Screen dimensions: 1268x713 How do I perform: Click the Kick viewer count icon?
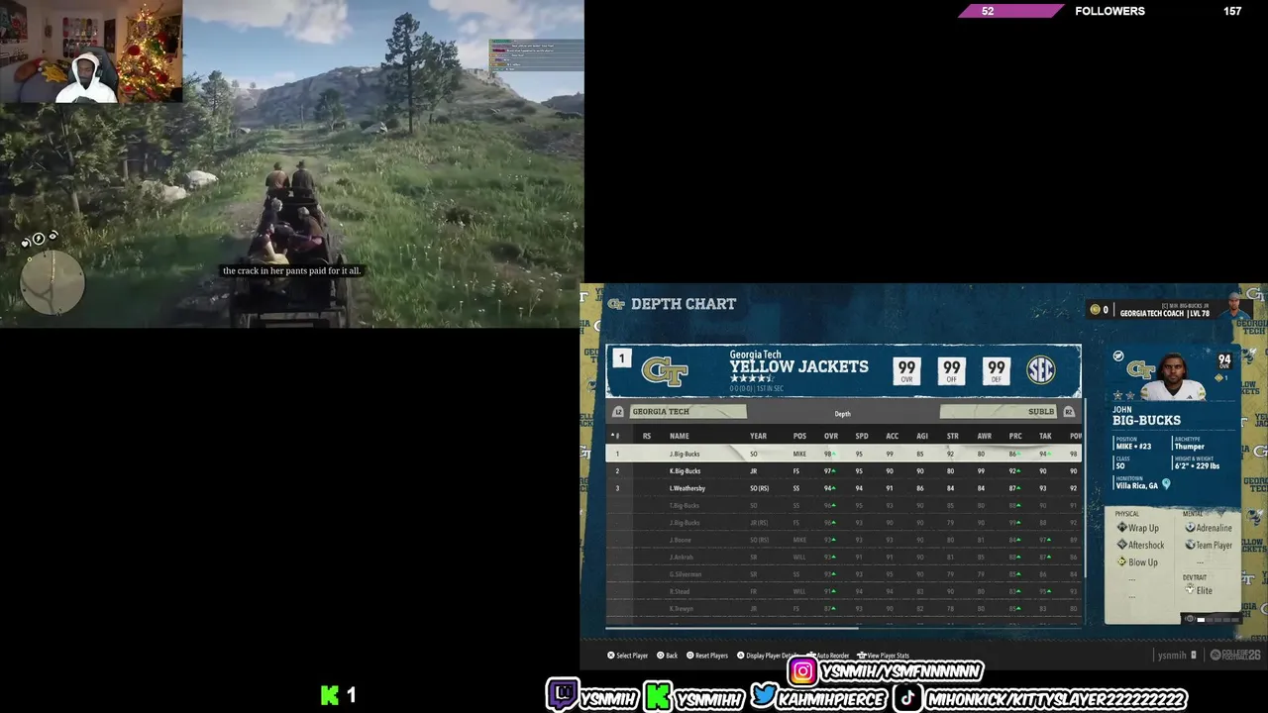click(330, 695)
